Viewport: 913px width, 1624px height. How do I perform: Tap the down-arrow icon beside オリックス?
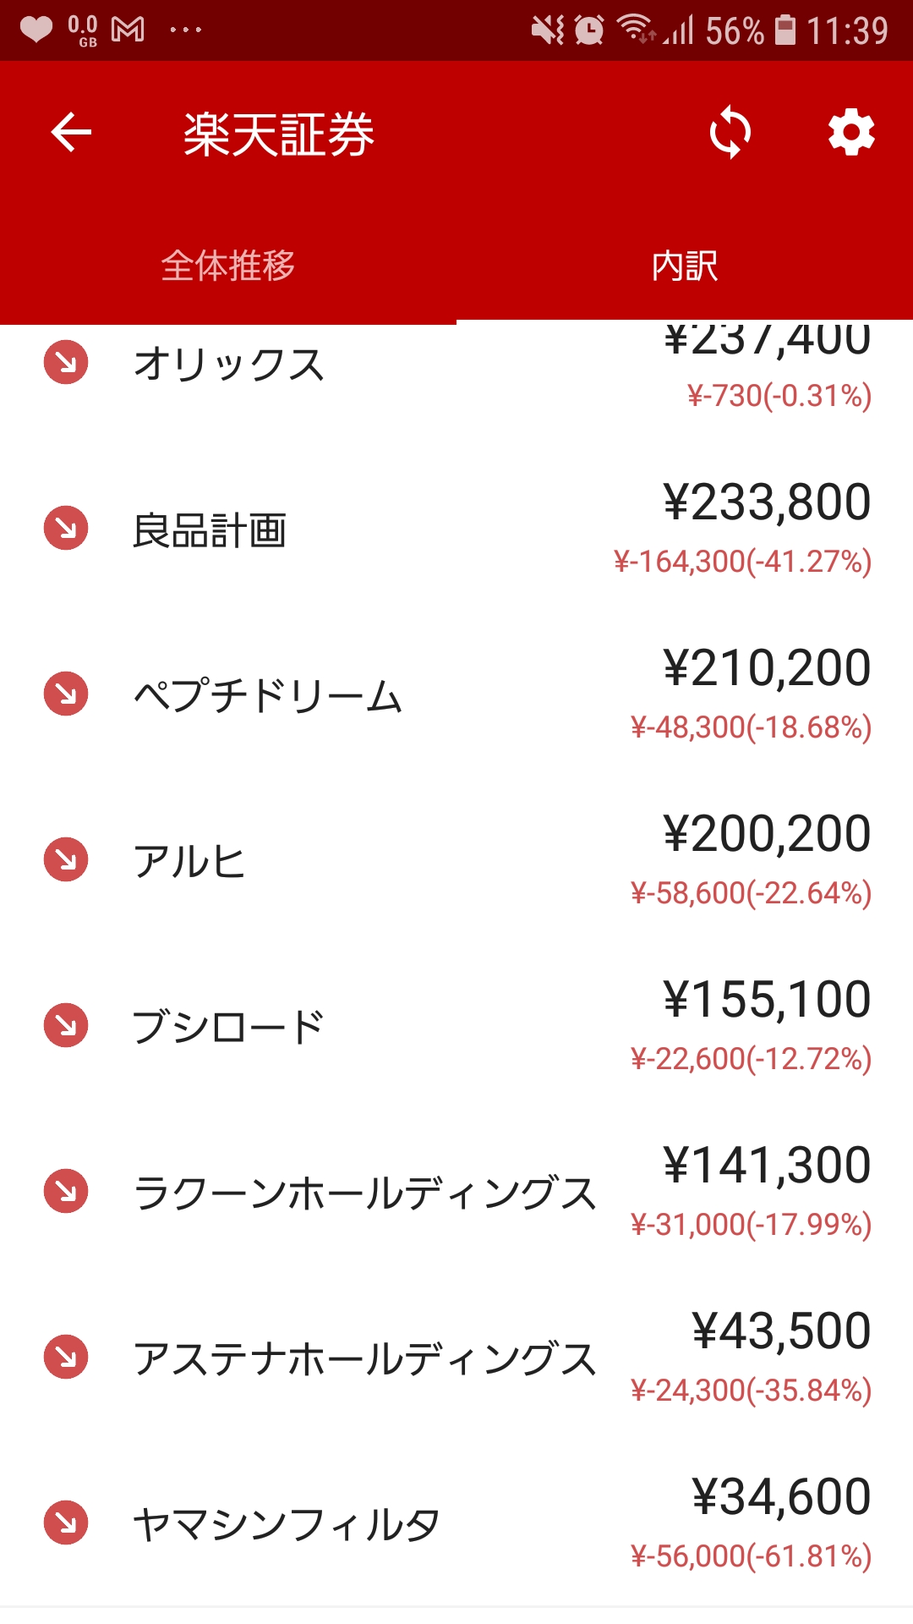click(66, 363)
